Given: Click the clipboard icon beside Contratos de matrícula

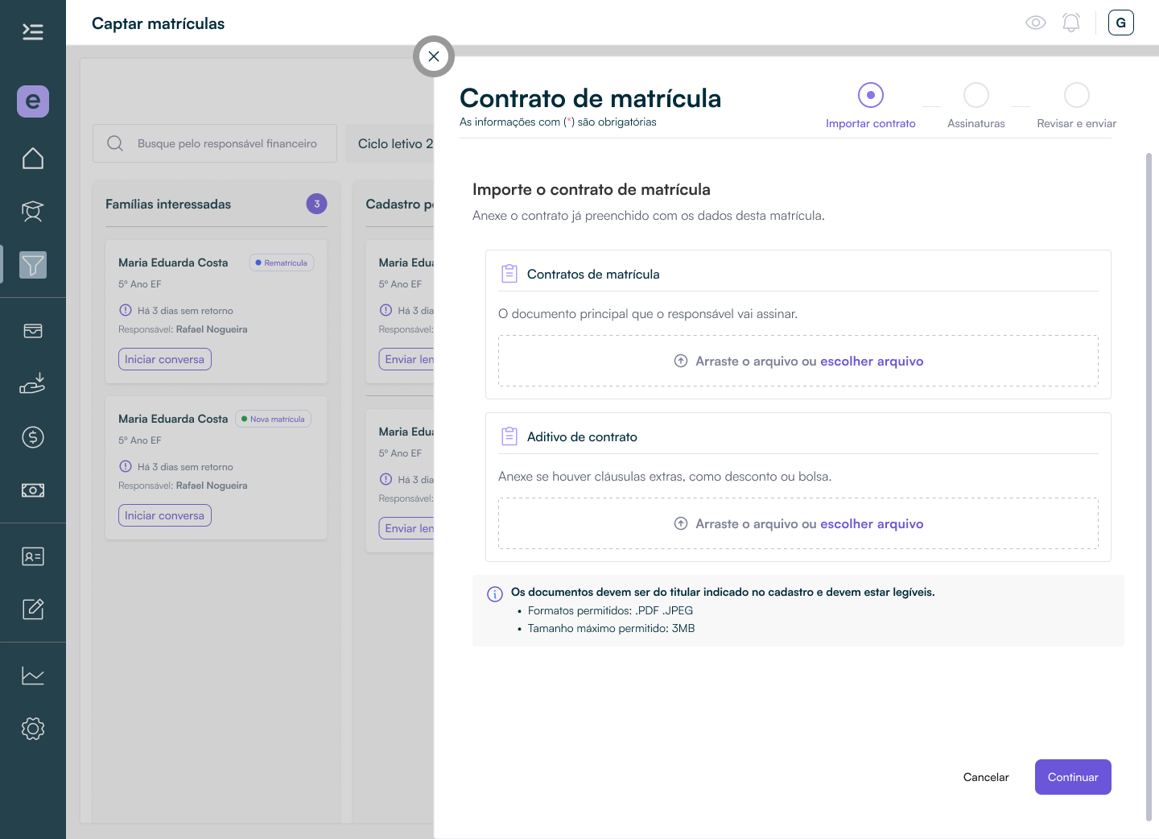Looking at the screenshot, I should click(509, 274).
